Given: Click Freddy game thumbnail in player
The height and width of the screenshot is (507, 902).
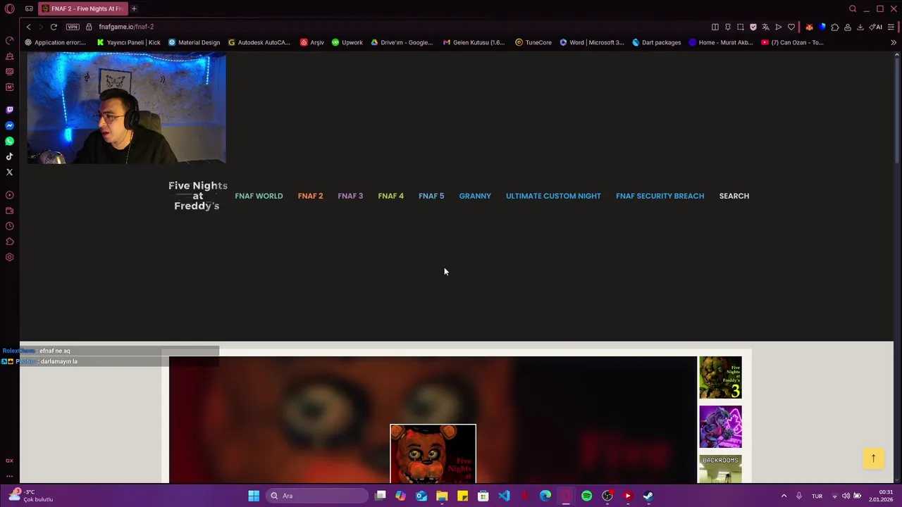Looking at the screenshot, I should pos(433,453).
